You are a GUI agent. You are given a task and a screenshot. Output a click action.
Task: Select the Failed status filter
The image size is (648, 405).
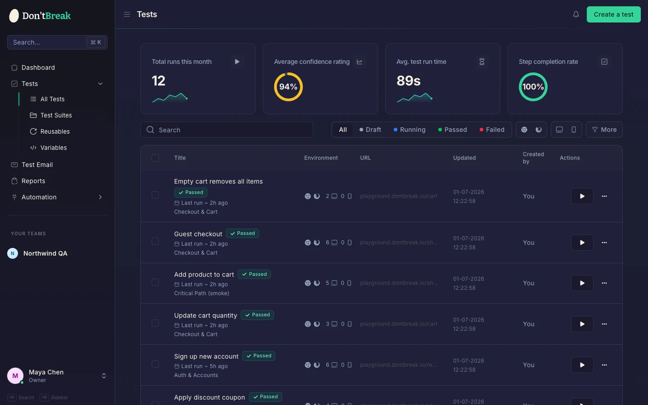pyautogui.click(x=492, y=130)
